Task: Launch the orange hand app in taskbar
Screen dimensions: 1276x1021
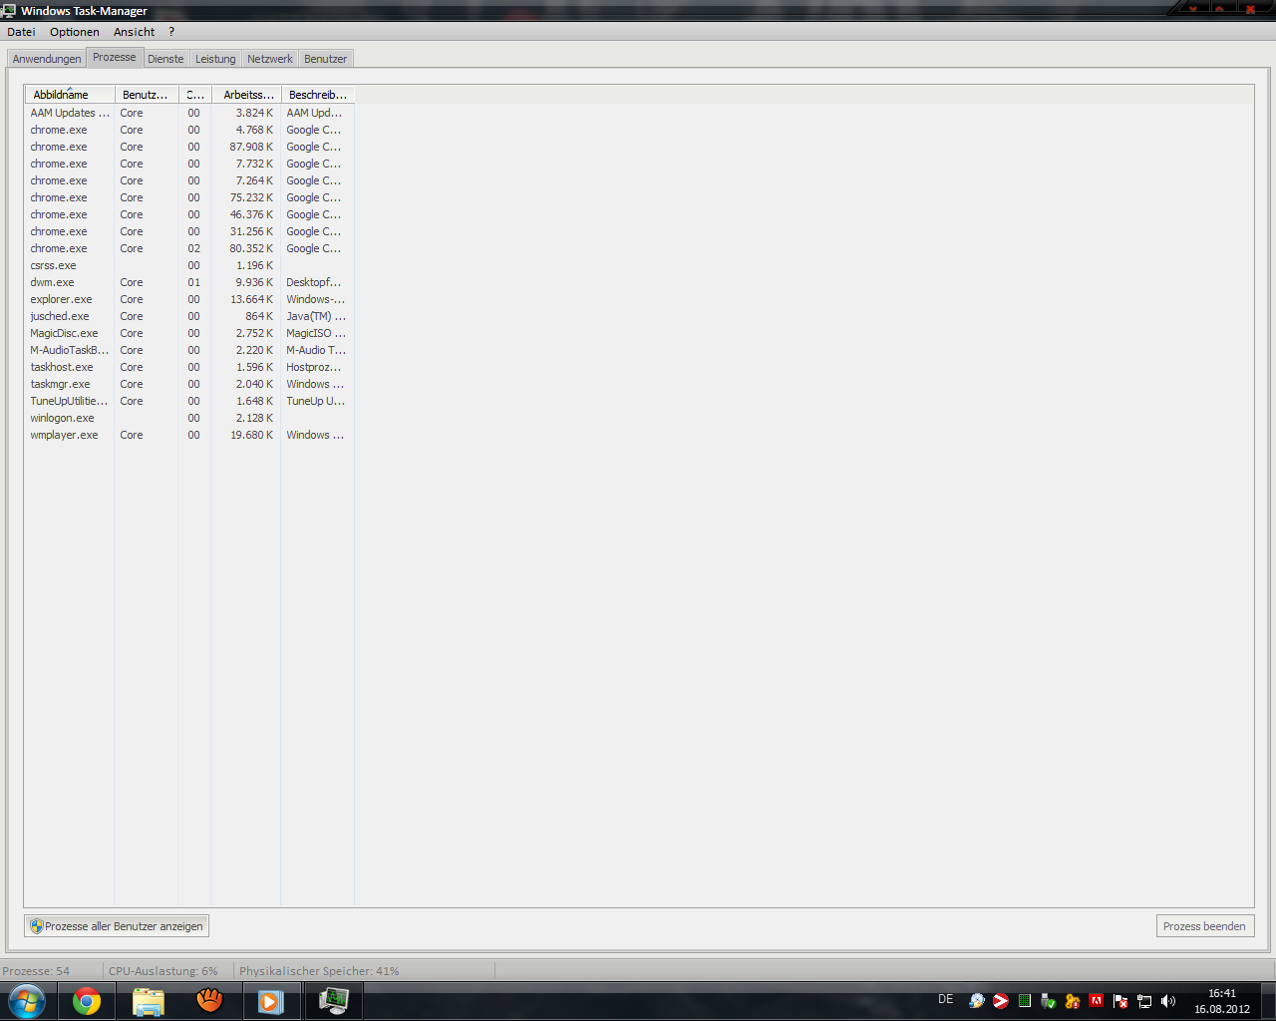Action: [x=209, y=1000]
